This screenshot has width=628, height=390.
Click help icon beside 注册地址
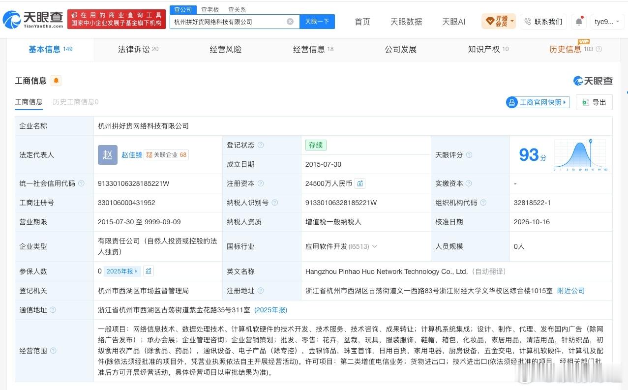261,291
